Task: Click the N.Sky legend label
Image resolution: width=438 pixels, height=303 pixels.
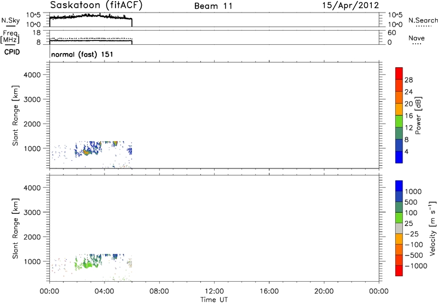Action: pos(10,21)
